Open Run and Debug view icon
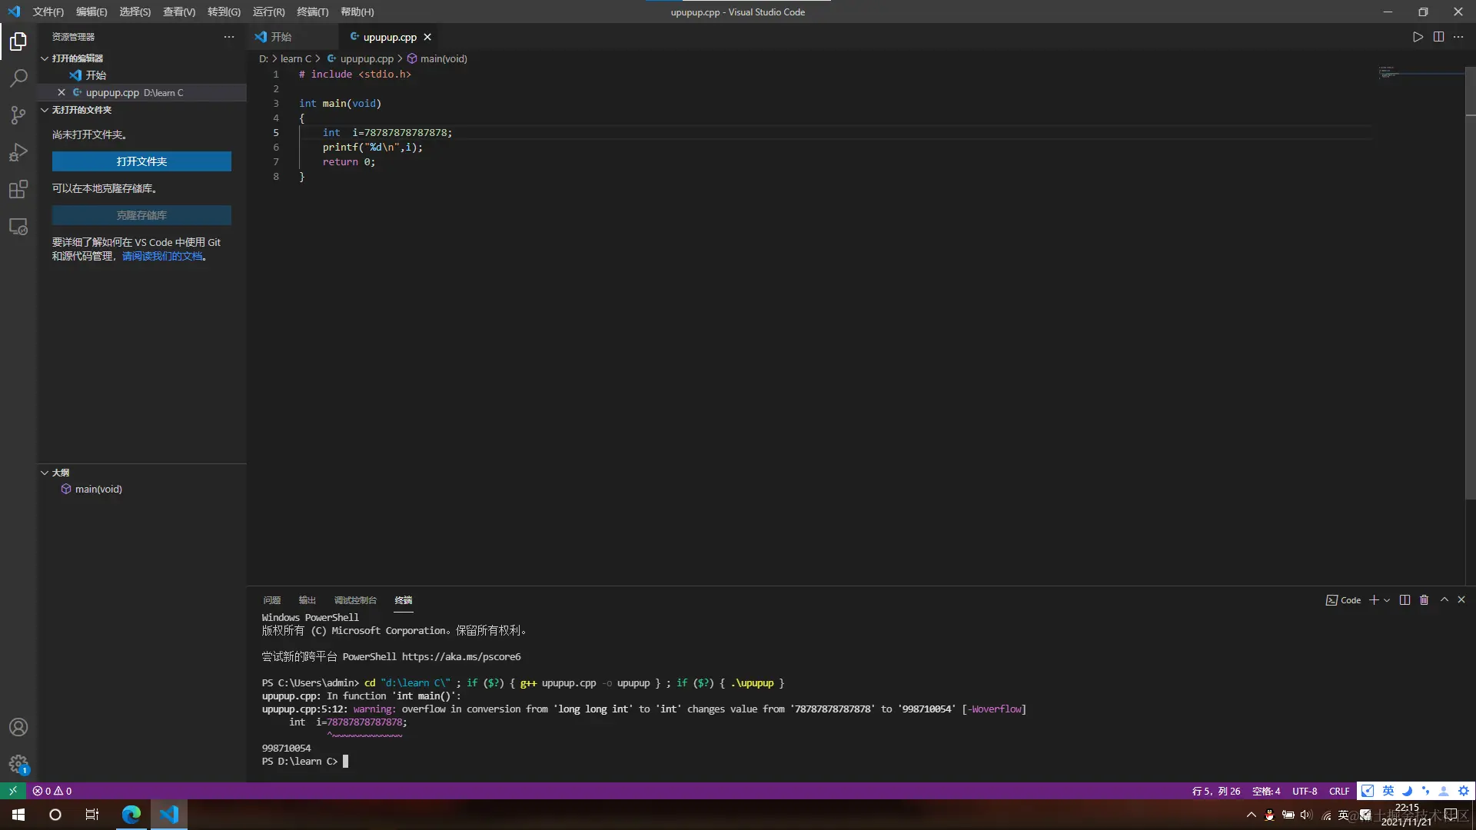This screenshot has height=830, width=1476. click(18, 152)
